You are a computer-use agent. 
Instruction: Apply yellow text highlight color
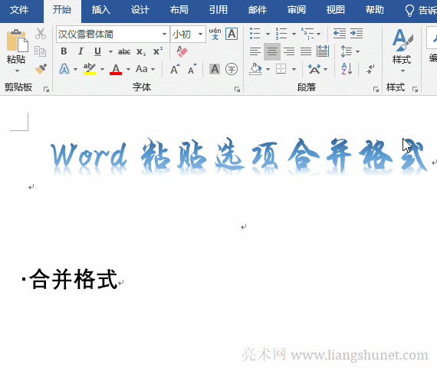click(x=90, y=69)
